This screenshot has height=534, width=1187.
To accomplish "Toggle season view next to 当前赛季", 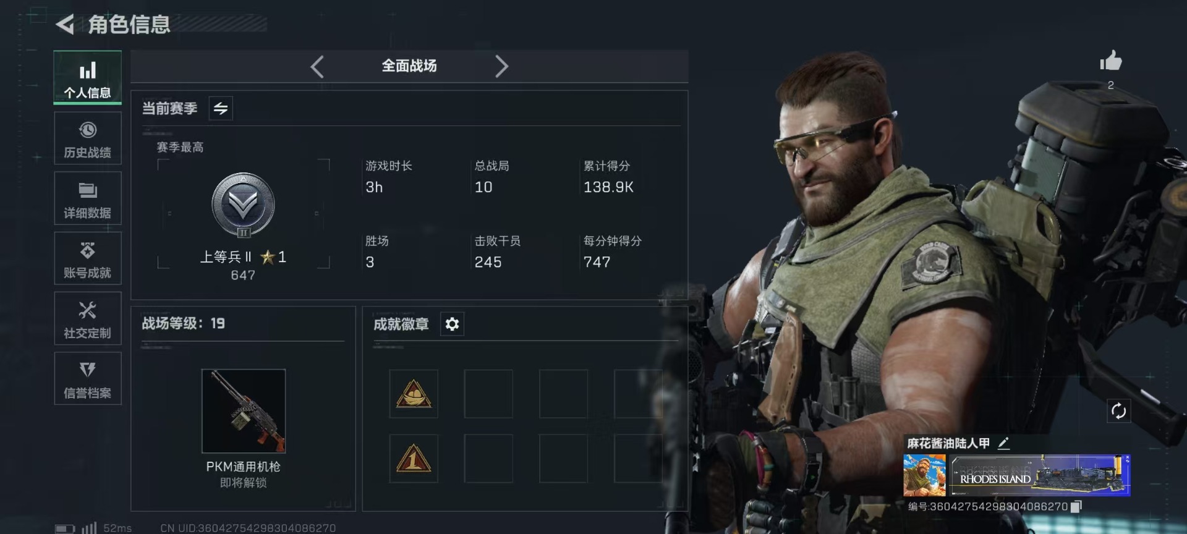I will coord(221,109).
